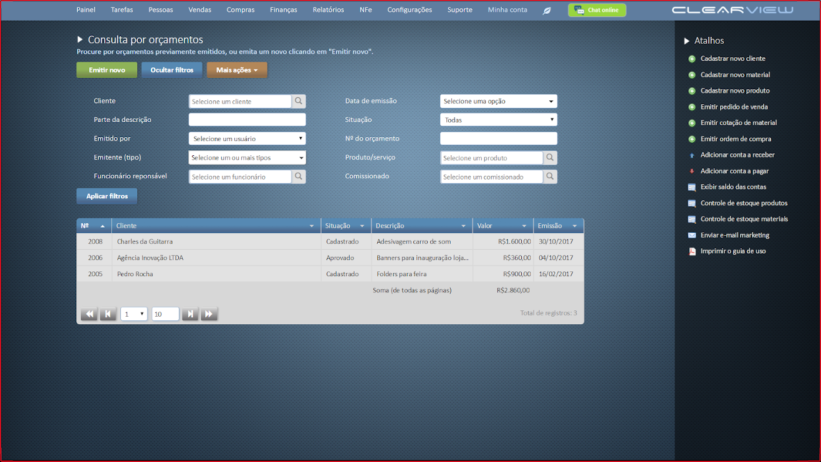Click the Aplicar filtros button
This screenshot has width=821, height=462.
tap(107, 196)
